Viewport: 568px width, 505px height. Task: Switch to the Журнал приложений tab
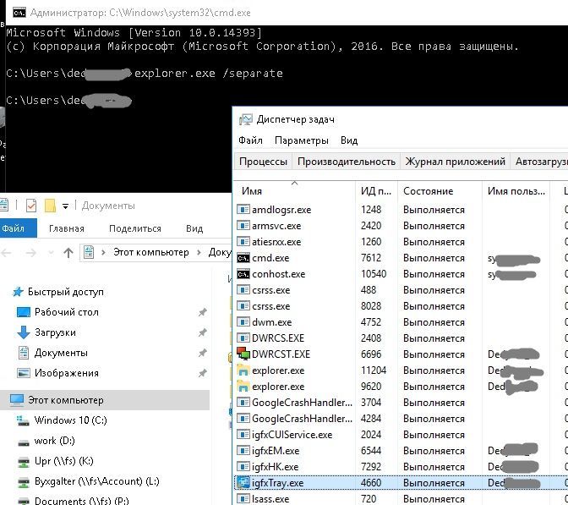pos(455,162)
